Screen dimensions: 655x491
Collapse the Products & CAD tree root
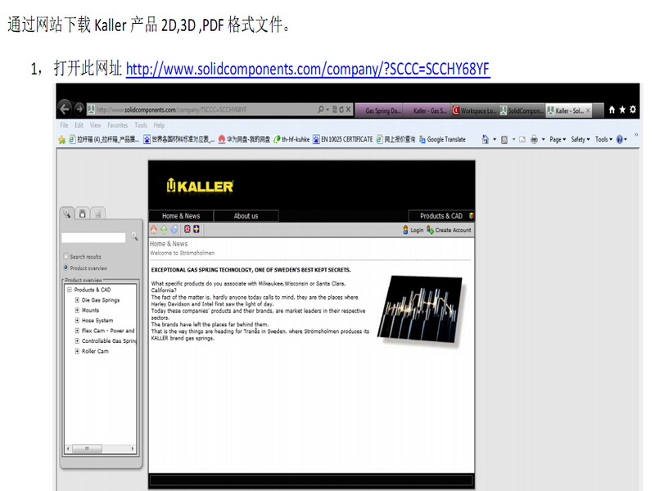click(70, 290)
